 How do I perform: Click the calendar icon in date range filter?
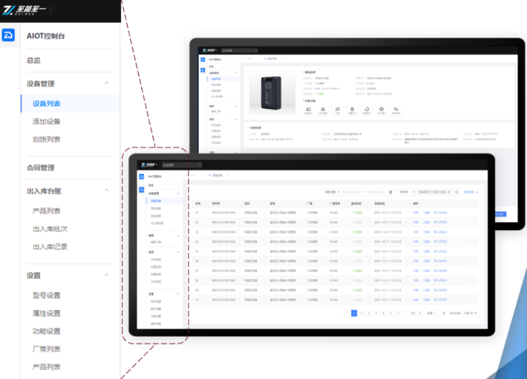pyautogui.click(x=390, y=192)
